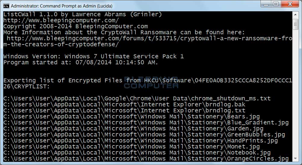Select the OrangeCircles.jpg path line
The image size is (302, 165).
[x=146, y=159]
